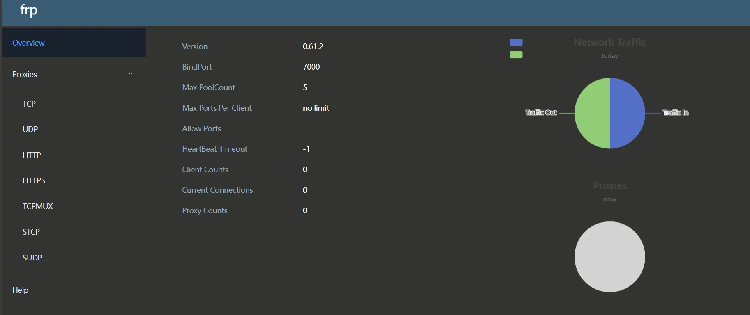Click the green Traffic Out pie slice
The width and height of the screenshot is (750, 315).
click(x=592, y=113)
